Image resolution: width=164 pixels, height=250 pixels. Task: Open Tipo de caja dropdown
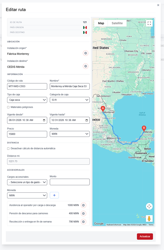click(x=27, y=100)
